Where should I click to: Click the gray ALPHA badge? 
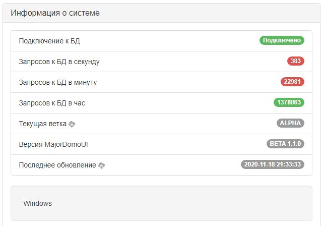tap(290, 123)
